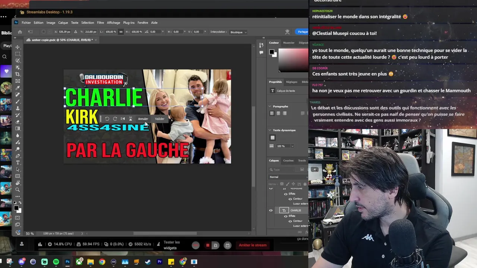The width and height of the screenshot is (477, 268).
Task: Open the Fichier menu
Action: point(26,23)
